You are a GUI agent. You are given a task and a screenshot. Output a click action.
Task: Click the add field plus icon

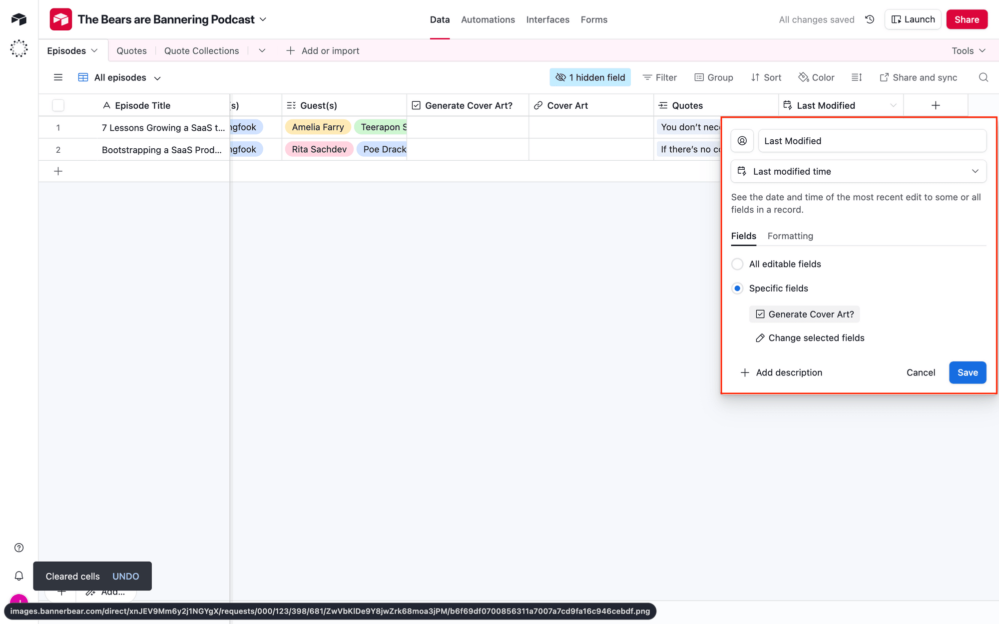pyautogui.click(x=936, y=105)
